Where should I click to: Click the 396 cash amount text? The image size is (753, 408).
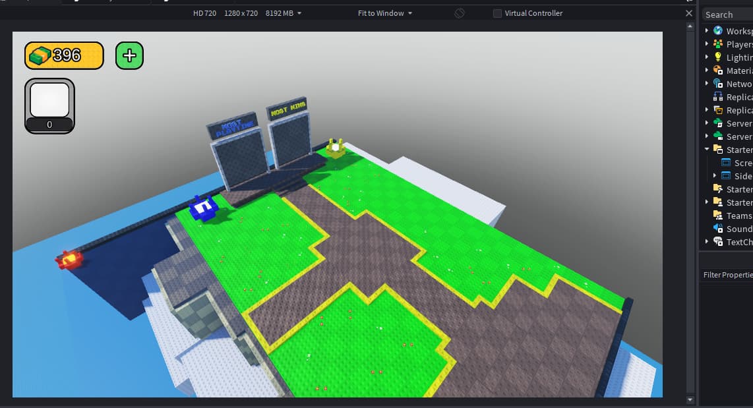67,55
